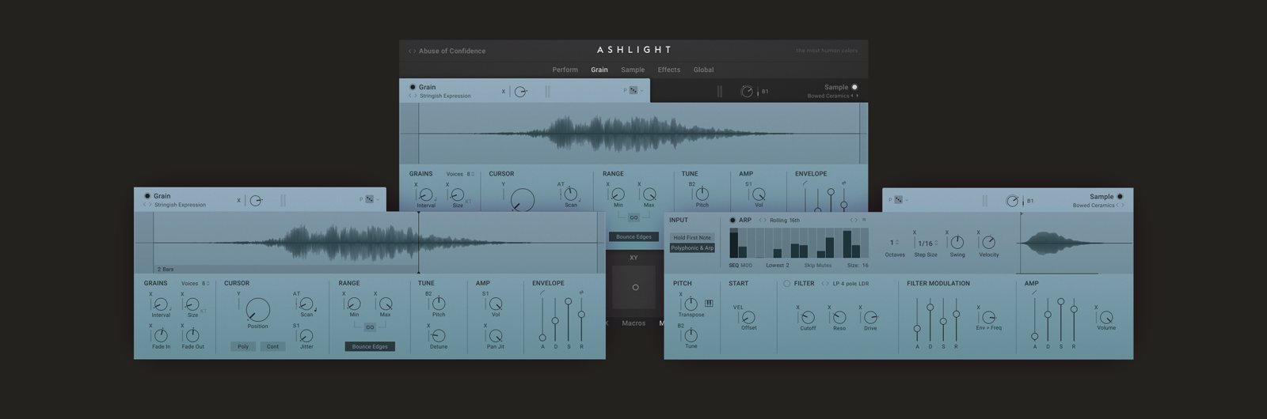Open the Effects tab
Image resolution: width=1267 pixels, height=419 pixels.
[x=668, y=70]
